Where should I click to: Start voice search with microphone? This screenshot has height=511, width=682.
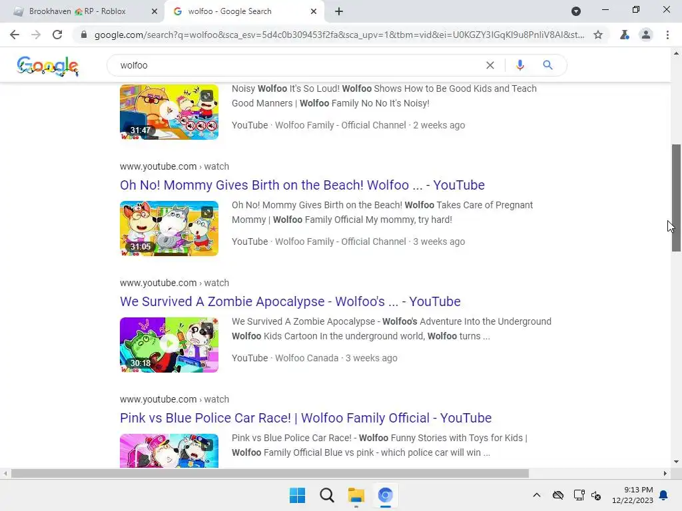click(x=519, y=65)
